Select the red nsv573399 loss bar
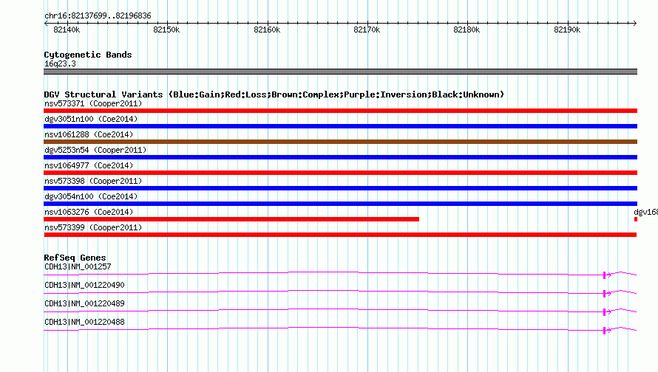Viewport: 658px width, 372px height. click(x=340, y=235)
